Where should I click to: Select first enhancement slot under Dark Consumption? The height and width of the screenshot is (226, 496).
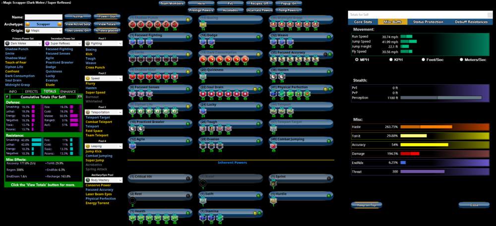[203, 59]
